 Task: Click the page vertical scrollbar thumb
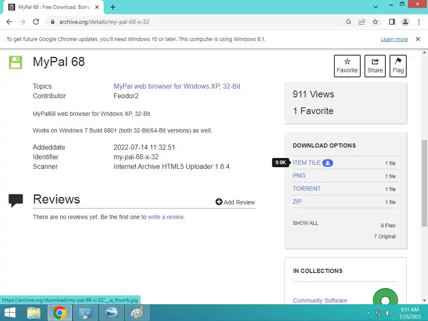424,183
